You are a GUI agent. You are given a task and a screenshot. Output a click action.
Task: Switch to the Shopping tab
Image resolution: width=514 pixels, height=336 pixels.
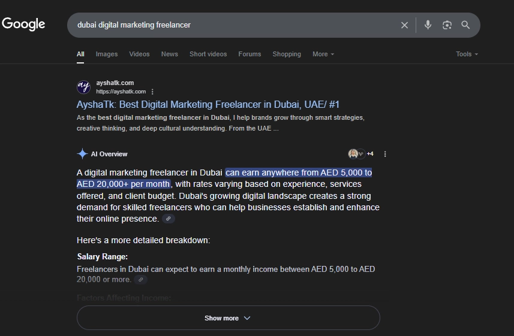point(287,54)
